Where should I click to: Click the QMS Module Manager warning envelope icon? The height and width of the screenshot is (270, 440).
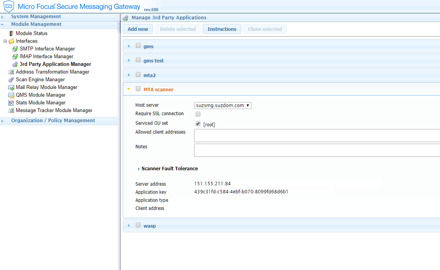[11, 95]
